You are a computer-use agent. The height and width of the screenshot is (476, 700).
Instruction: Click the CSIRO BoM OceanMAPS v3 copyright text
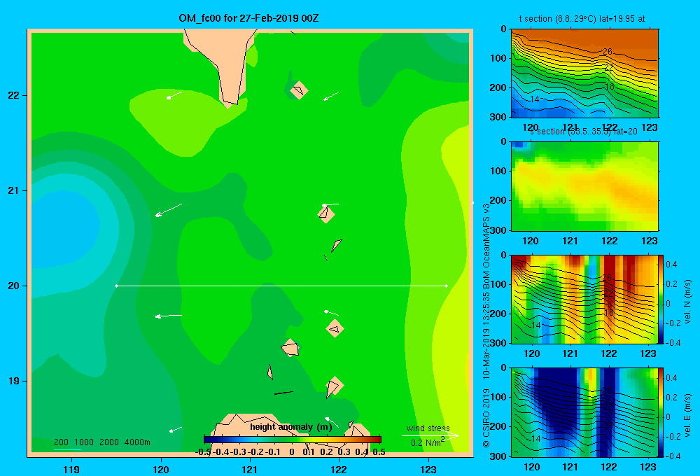[486, 325]
